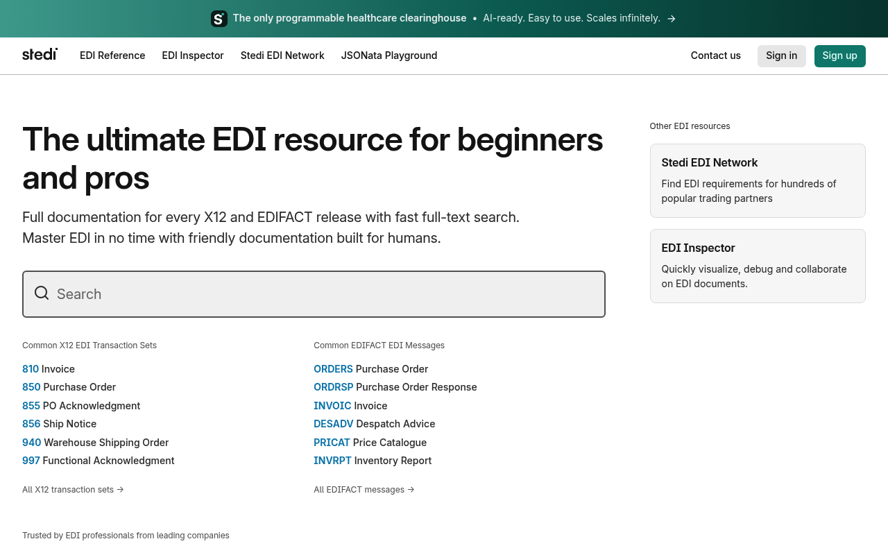Screen dimensions: 888x555
Task: Open ORDERS Purchase Order EDIFACT message
Action: [371, 369]
